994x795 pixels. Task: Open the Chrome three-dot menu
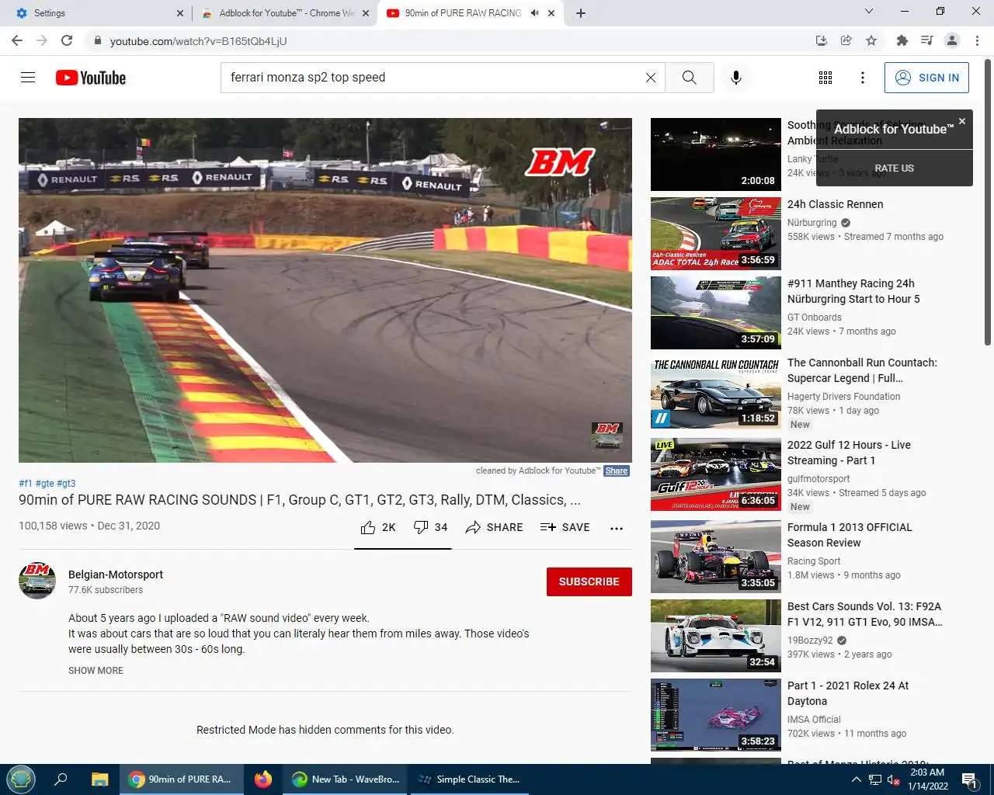click(977, 40)
